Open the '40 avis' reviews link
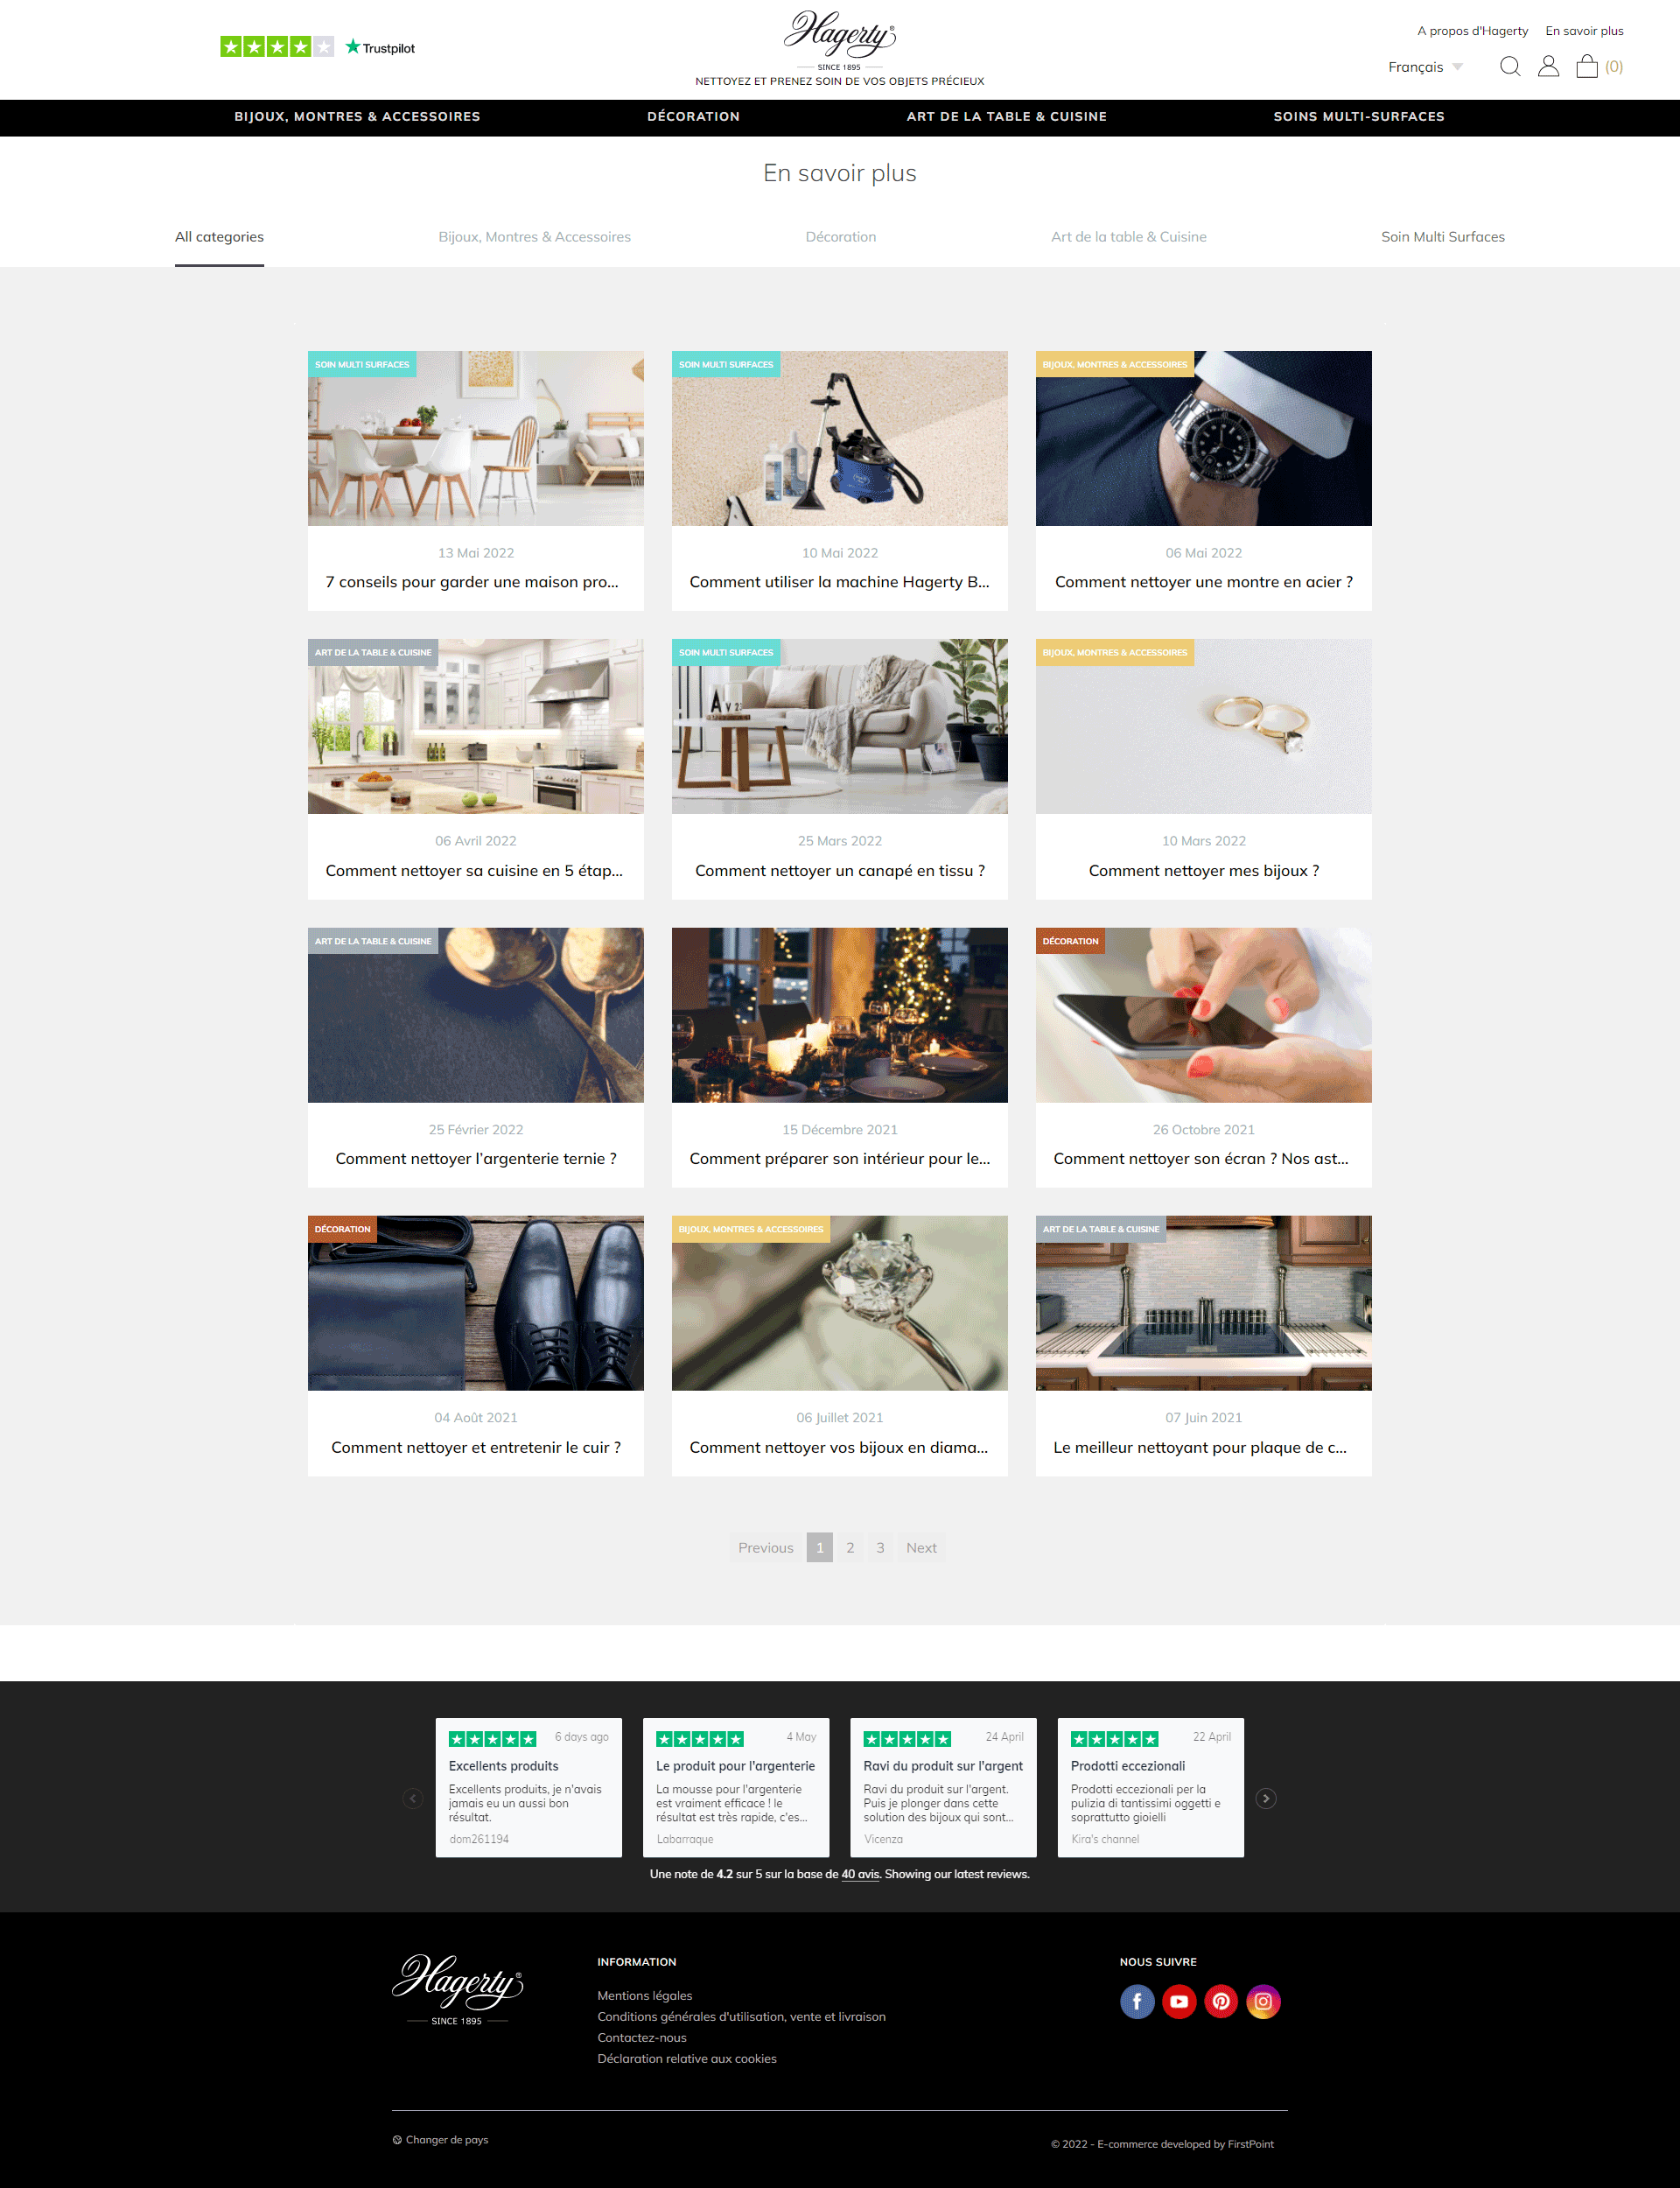This screenshot has width=1680, height=2188. tap(860, 1874)
